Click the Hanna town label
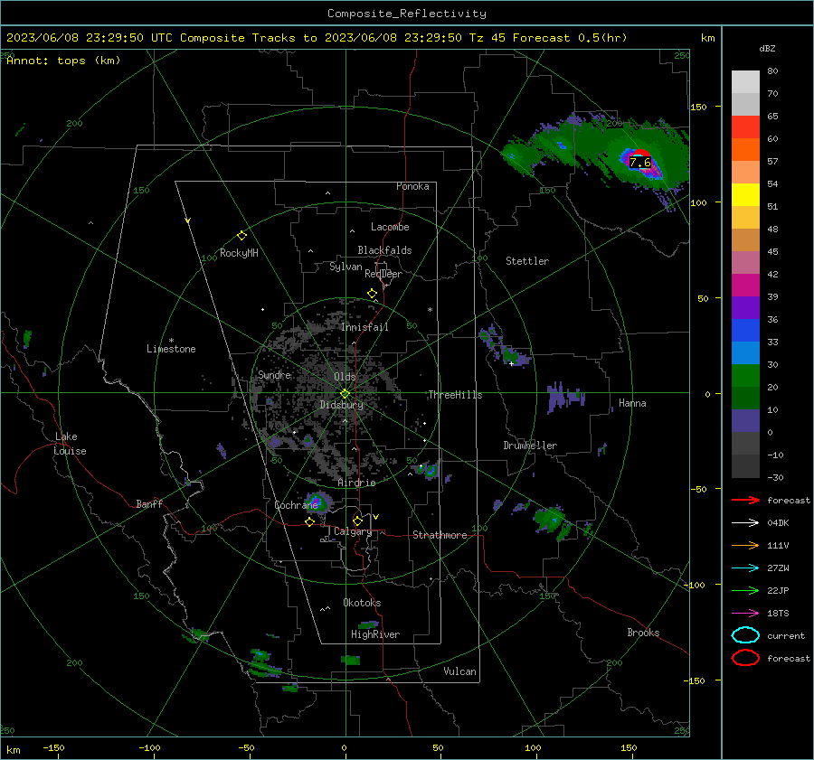This screenshot has width=814, height=760. point(632,403)
